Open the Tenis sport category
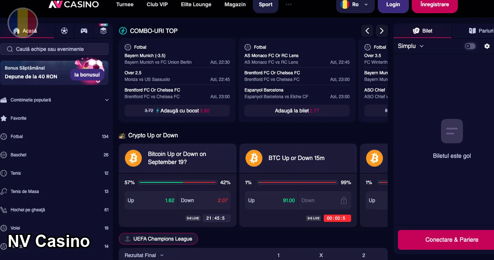The image size is (494, 260). coord(55,173)
